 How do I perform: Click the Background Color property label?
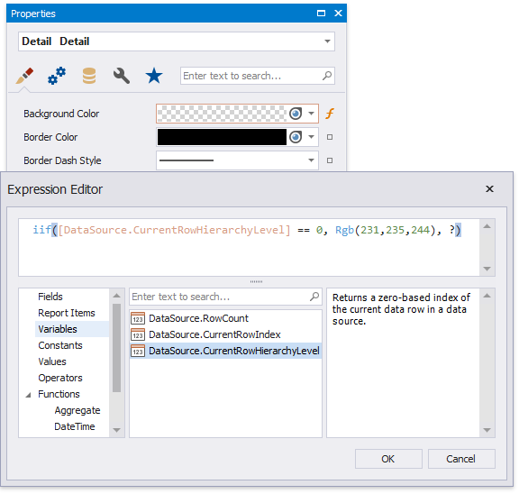pyautogui.click(x=61, y=114)
